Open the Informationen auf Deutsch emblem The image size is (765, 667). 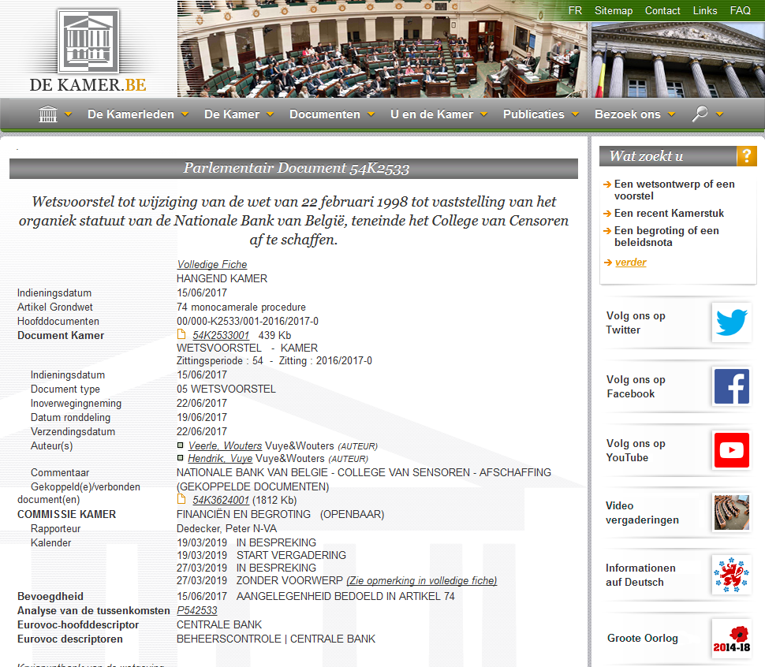coord(730,575)
